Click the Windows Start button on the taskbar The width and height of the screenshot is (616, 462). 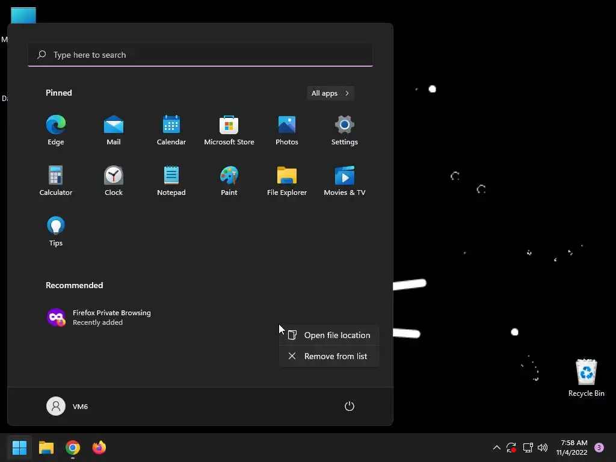(x=19, y=448)
